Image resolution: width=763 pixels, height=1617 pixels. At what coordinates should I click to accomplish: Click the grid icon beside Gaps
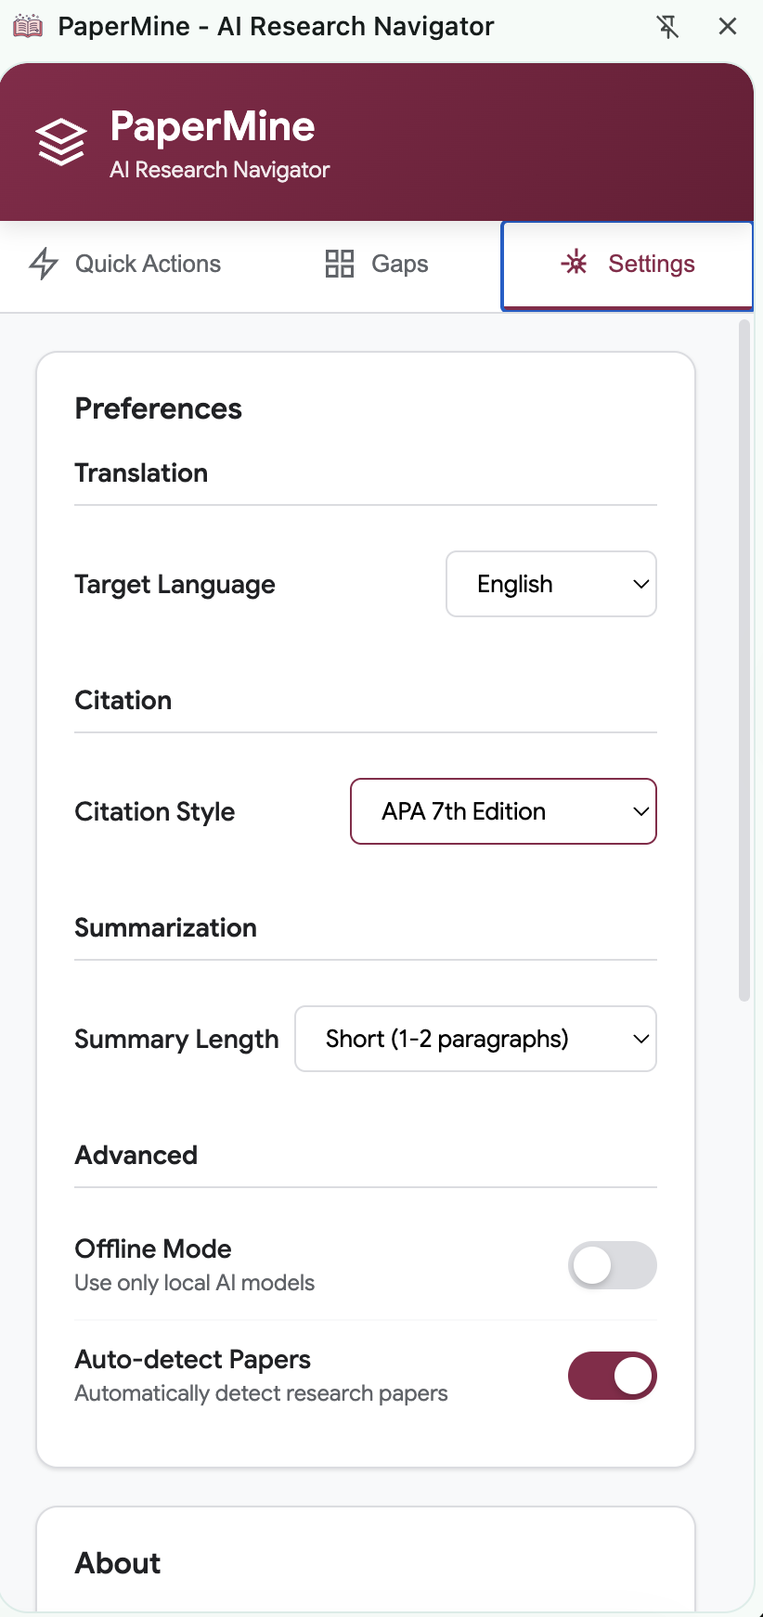(x=340, y=264)
